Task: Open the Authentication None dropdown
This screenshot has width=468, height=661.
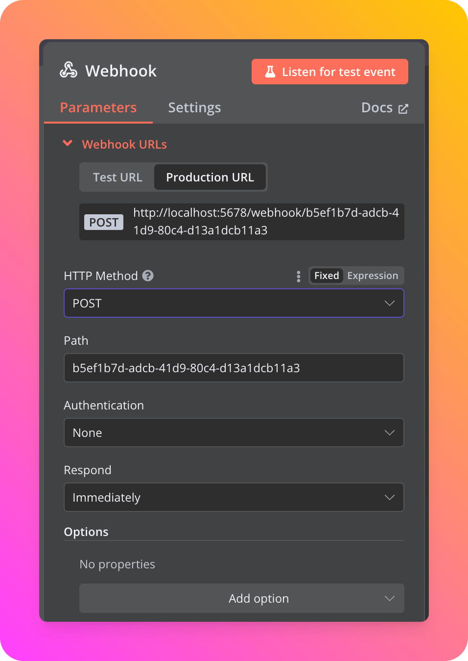Action: click(234, 432)
